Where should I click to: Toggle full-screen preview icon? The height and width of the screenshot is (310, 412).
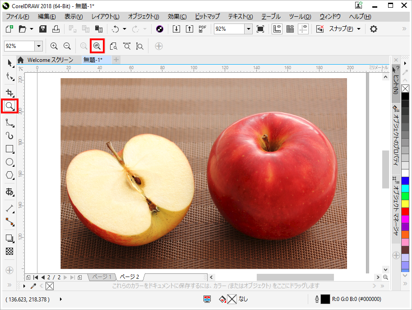[260, 29]
